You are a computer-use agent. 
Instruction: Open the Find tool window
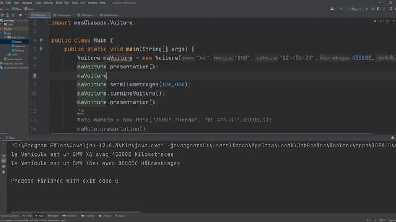[27, 216]
